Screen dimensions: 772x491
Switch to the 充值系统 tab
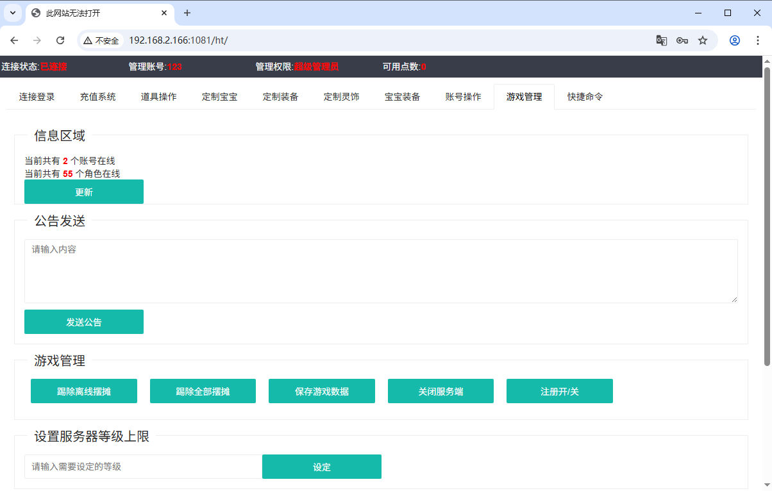pyautogui.click(x=97, y=97)
